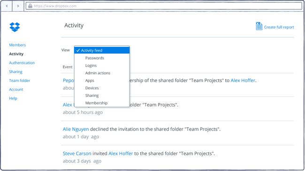The image size is (305, 171).
Task: Choose Membership from the View dropdown
Action: click(x=96, y=103)
